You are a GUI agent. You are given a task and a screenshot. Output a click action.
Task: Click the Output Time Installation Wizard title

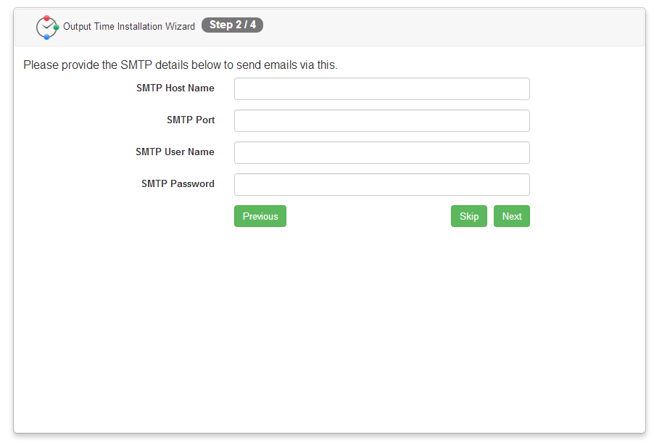pos(129,26)
